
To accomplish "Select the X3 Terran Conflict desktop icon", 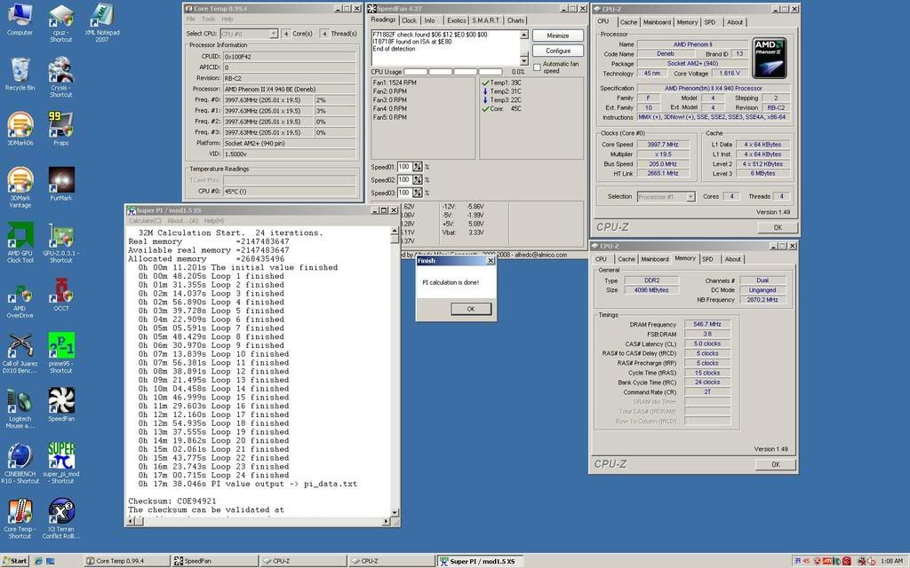I will [x=61, y=518].
